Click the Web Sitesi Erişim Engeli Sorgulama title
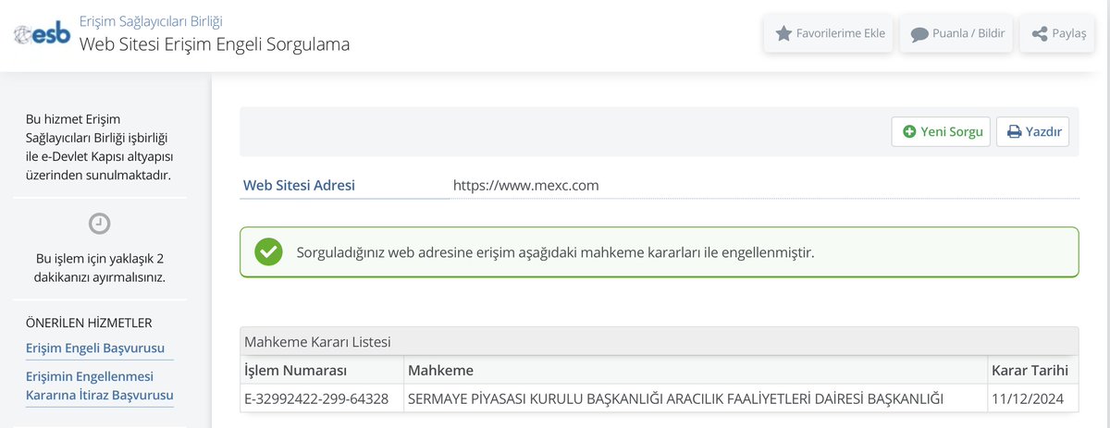The width and height of the screenshot is (1110, 428). (x=215, y=43)
